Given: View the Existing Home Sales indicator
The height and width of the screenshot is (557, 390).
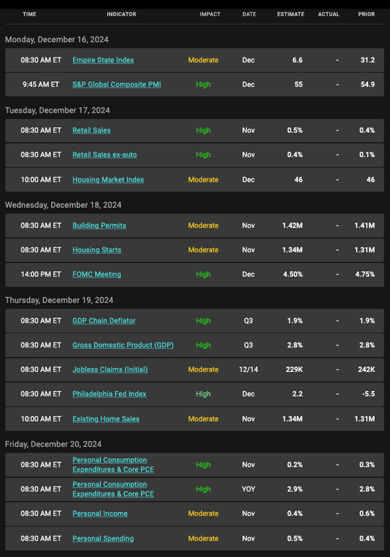Looking at the screenshot, I should (106, 419).
